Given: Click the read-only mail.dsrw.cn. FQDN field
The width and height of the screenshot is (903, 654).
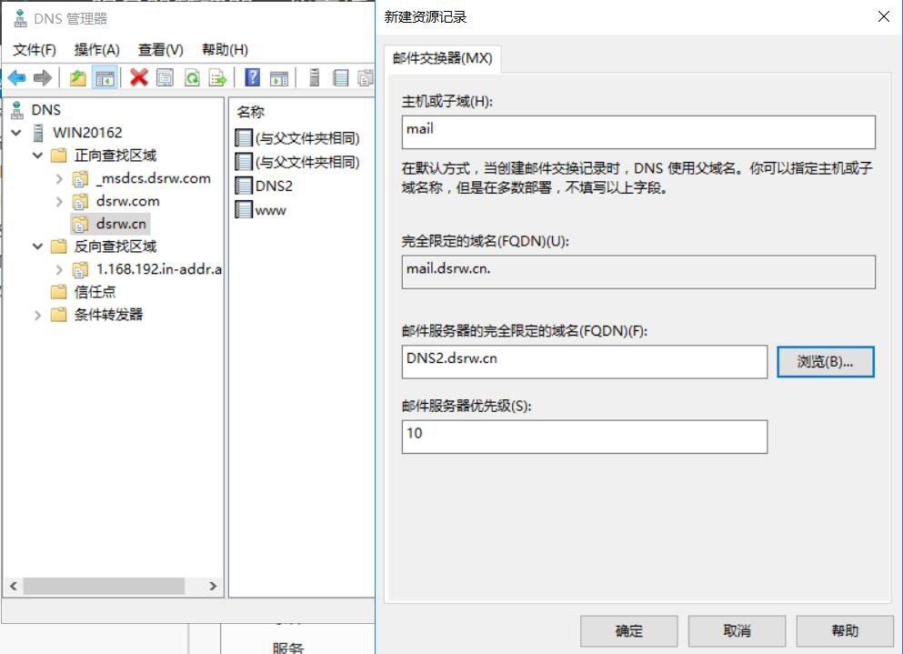Looking at the screenshot, I should [x=638, y=272].
